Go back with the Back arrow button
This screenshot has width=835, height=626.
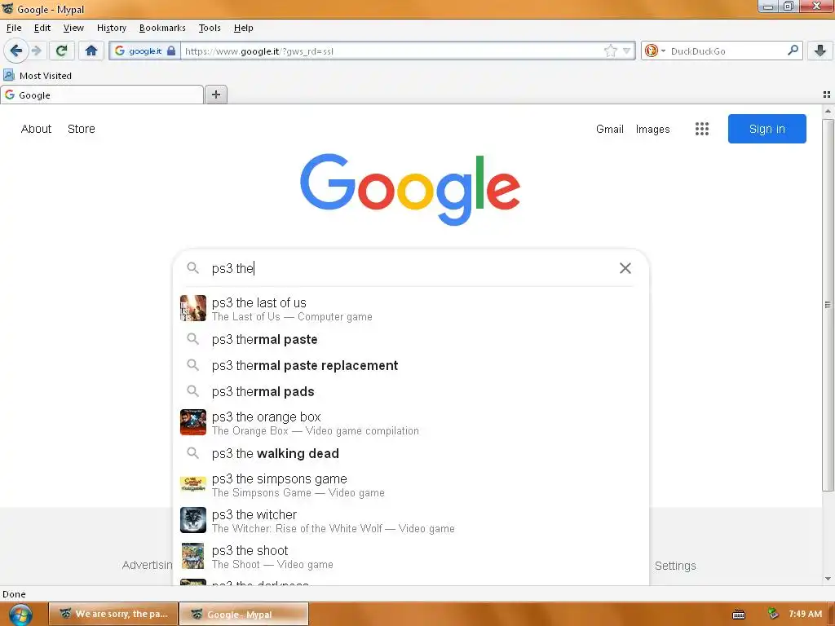[15, 51]
